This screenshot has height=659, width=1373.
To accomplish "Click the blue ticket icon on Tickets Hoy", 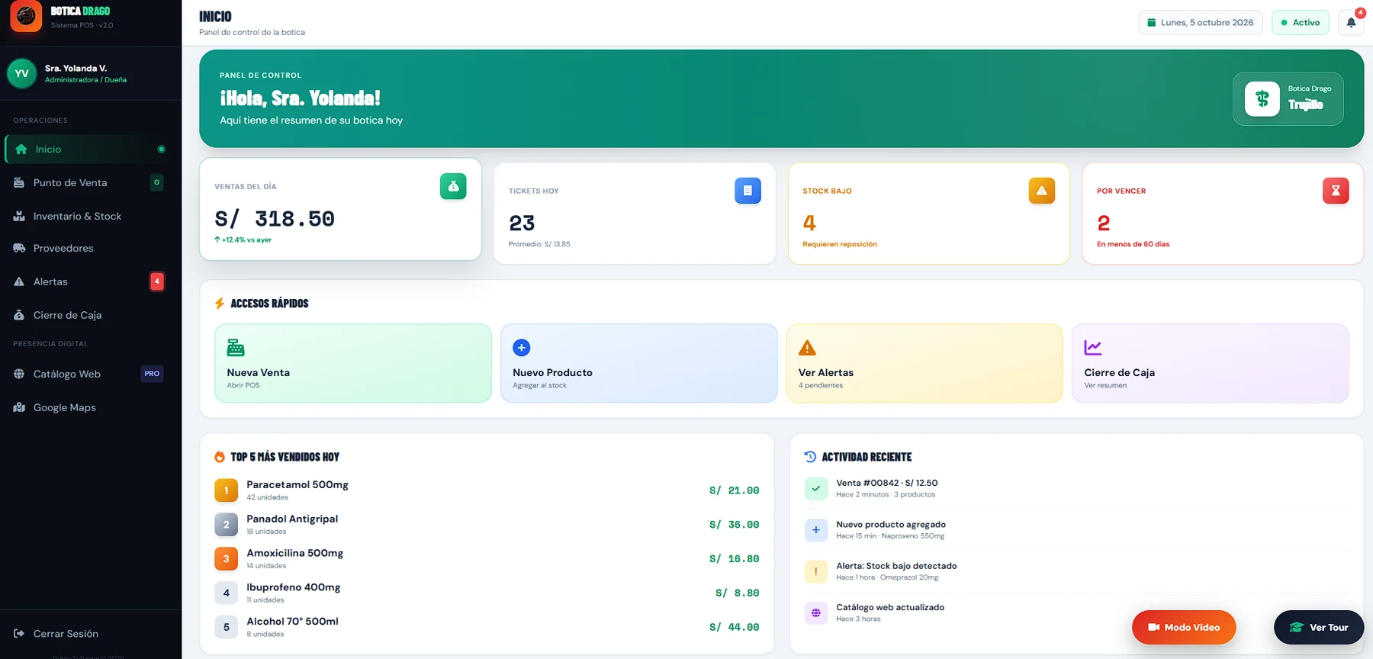I will tap(748, 191).
